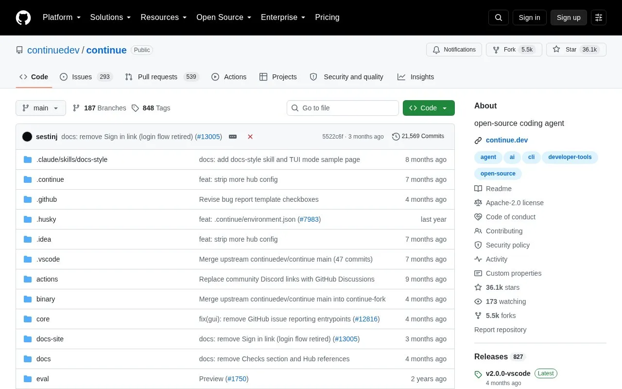
Task: Switch to the Pull requests tab
Action: tap(162, 77)
